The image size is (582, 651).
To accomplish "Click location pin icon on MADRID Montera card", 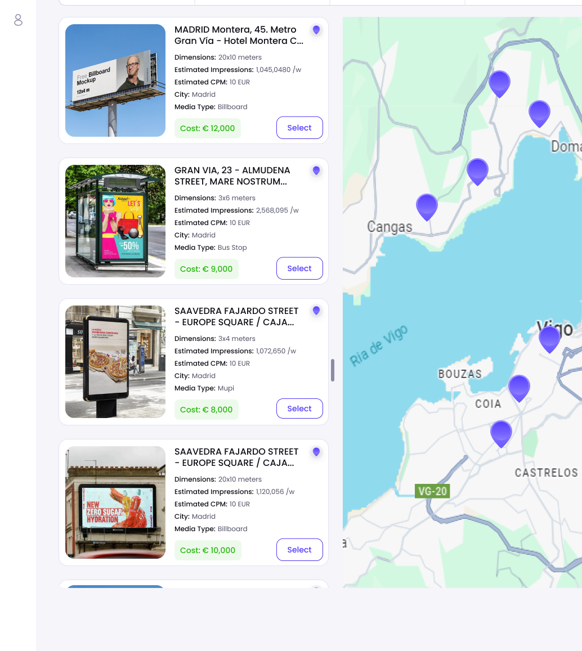I will (316, 30).
